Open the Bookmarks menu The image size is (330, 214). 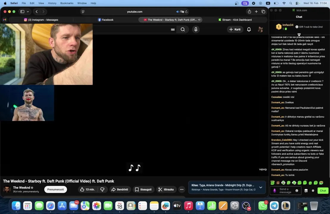coord(67,3)
